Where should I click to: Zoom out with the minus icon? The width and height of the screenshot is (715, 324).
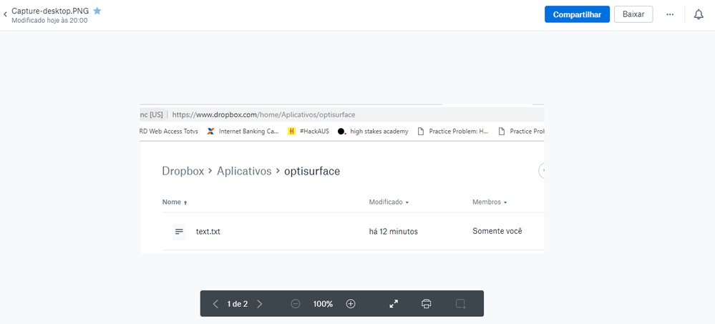click(296, 304)
